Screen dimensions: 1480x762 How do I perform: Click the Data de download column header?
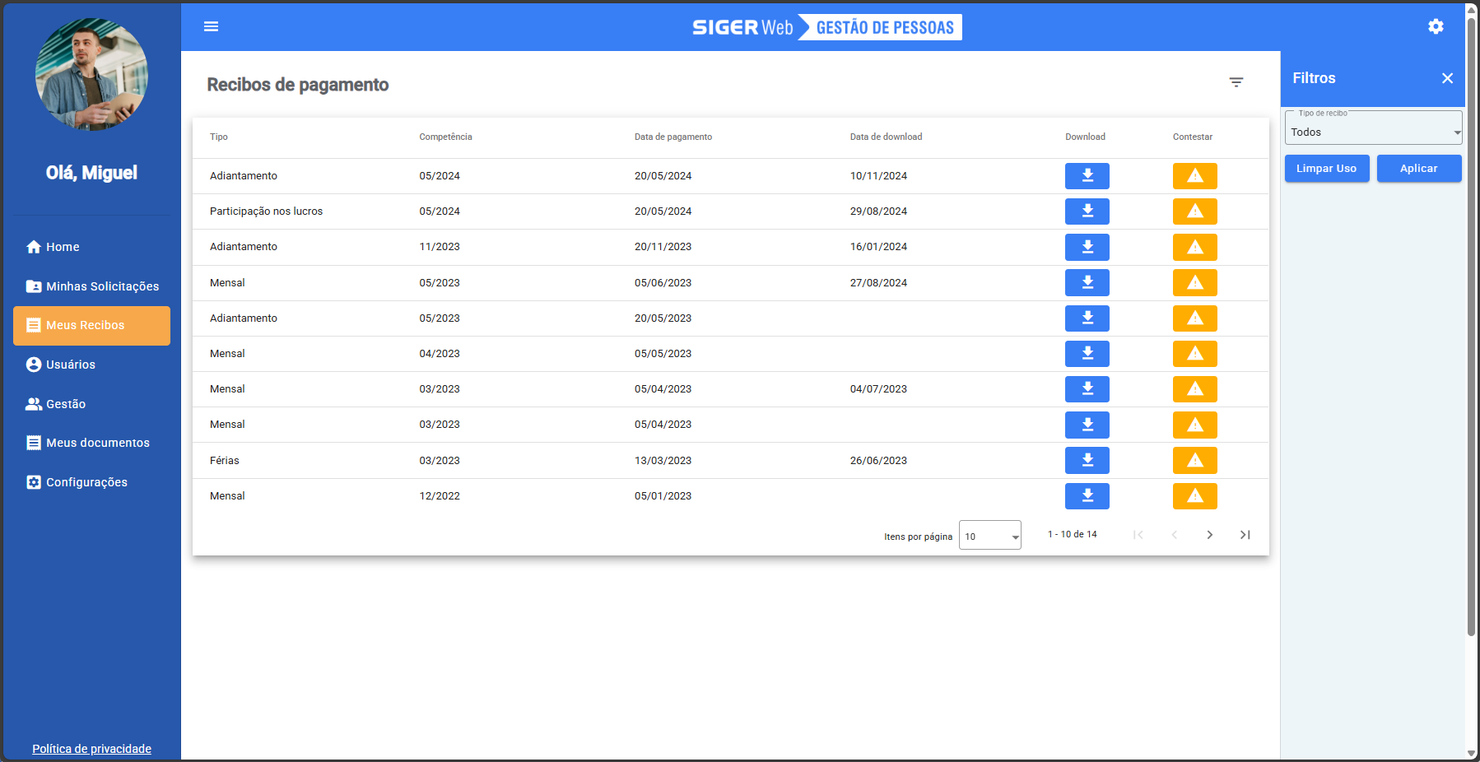point(886,137)
